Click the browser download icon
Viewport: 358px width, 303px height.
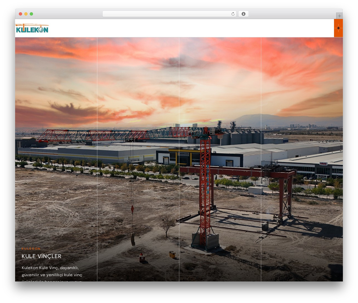pyautogui.click(x=243, y=14)
